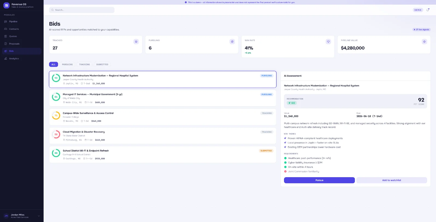Click the Joplin, MO location pin icon

click(64, 84)
